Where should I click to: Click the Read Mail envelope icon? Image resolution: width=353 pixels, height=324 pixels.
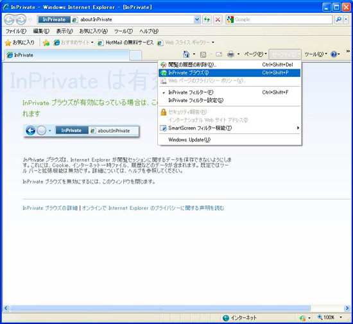pos(219,55)
